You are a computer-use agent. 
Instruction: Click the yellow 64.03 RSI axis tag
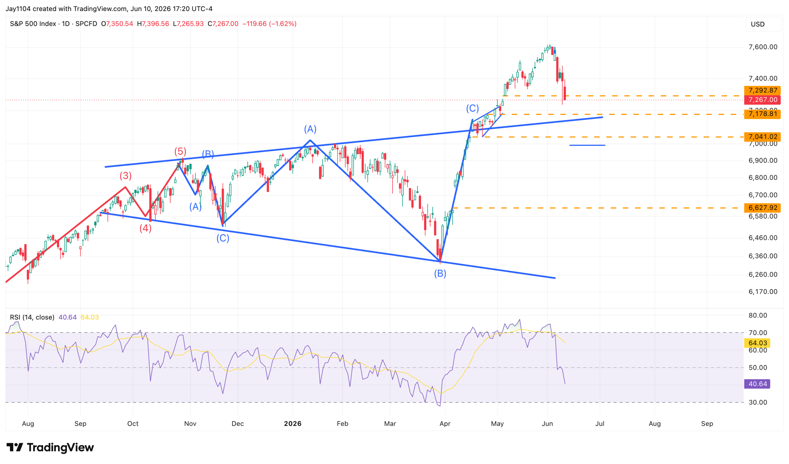[x=757, y=343]
